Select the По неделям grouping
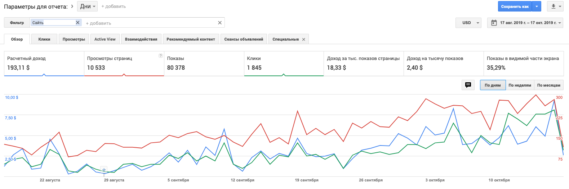This screenshot has width=569, height=189. pos(520,85)
